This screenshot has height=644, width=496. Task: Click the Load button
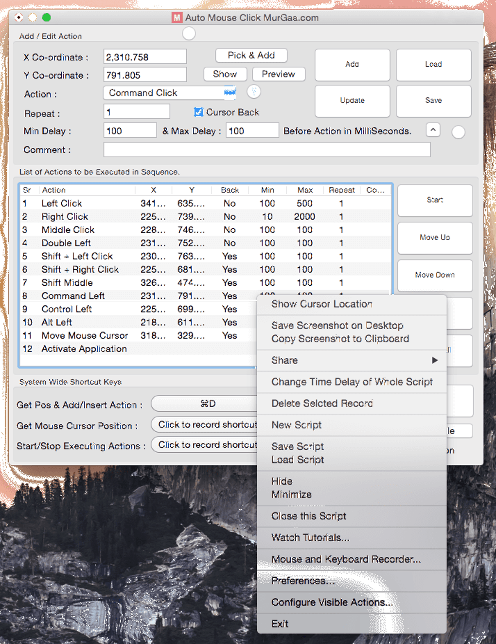[x=433, y=64]
